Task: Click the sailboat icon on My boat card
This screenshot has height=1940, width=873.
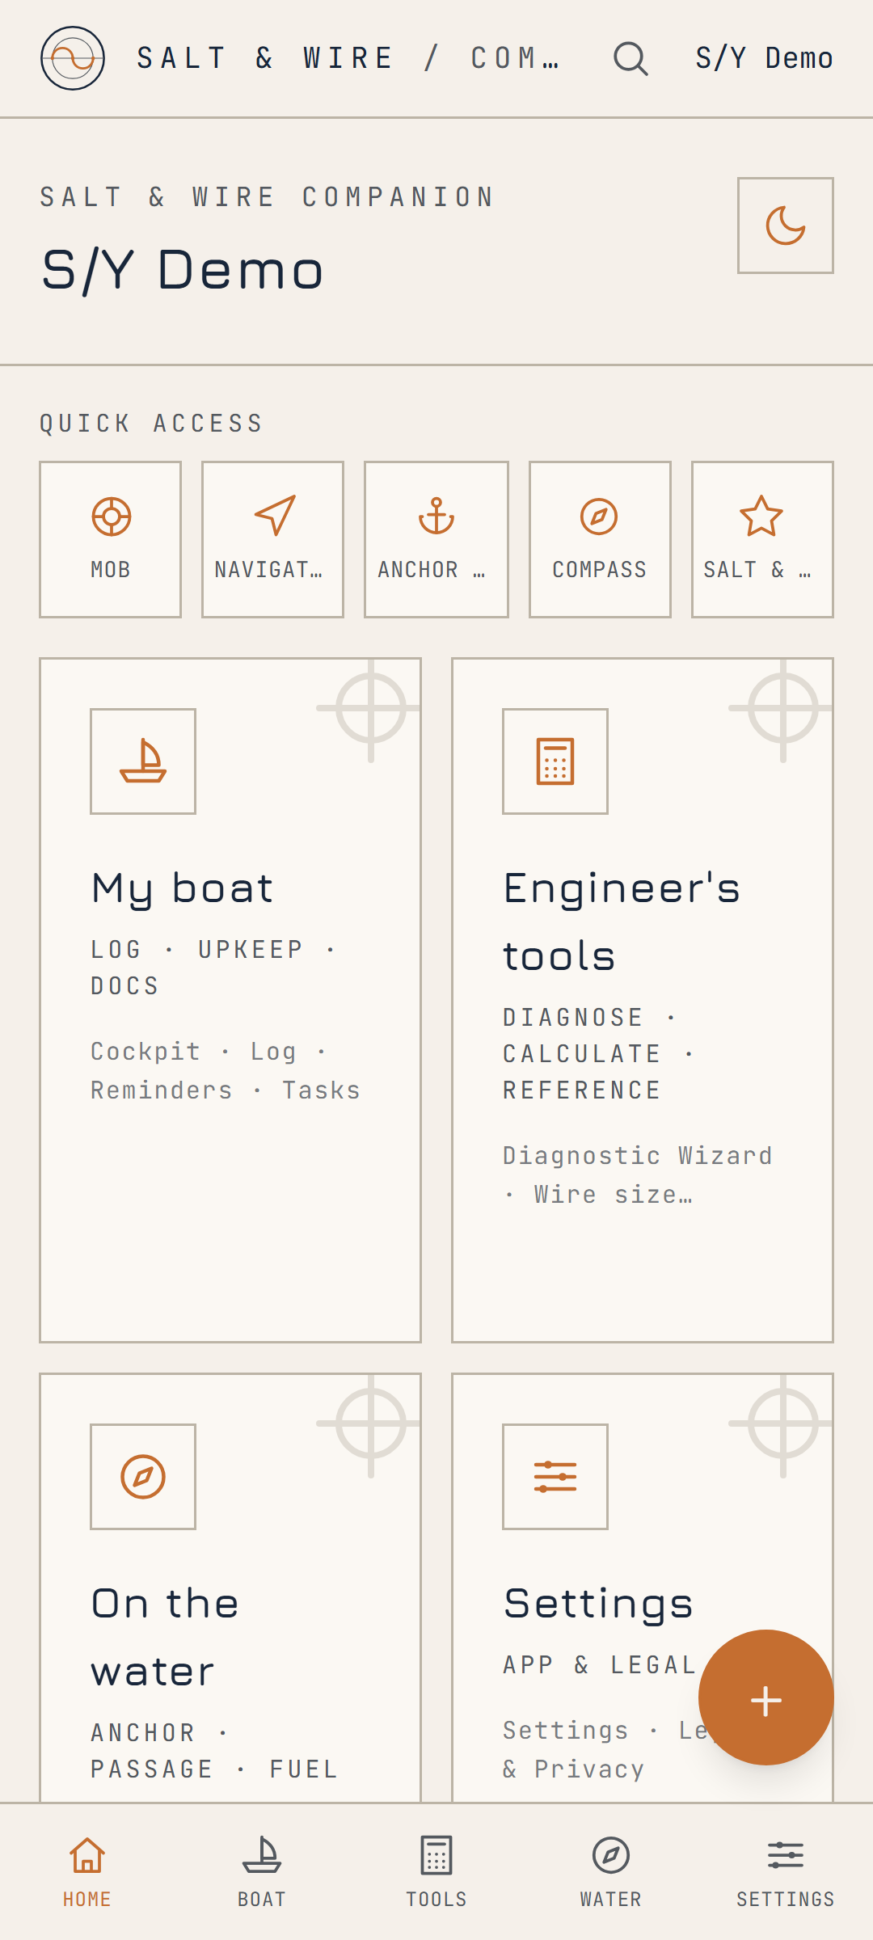Action: (x=143, y=761)
